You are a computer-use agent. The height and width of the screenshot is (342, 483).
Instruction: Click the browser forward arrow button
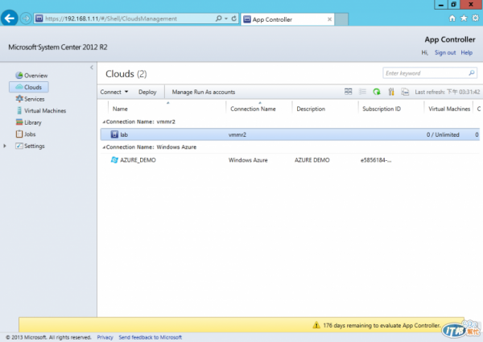click(x=26, y=19)
